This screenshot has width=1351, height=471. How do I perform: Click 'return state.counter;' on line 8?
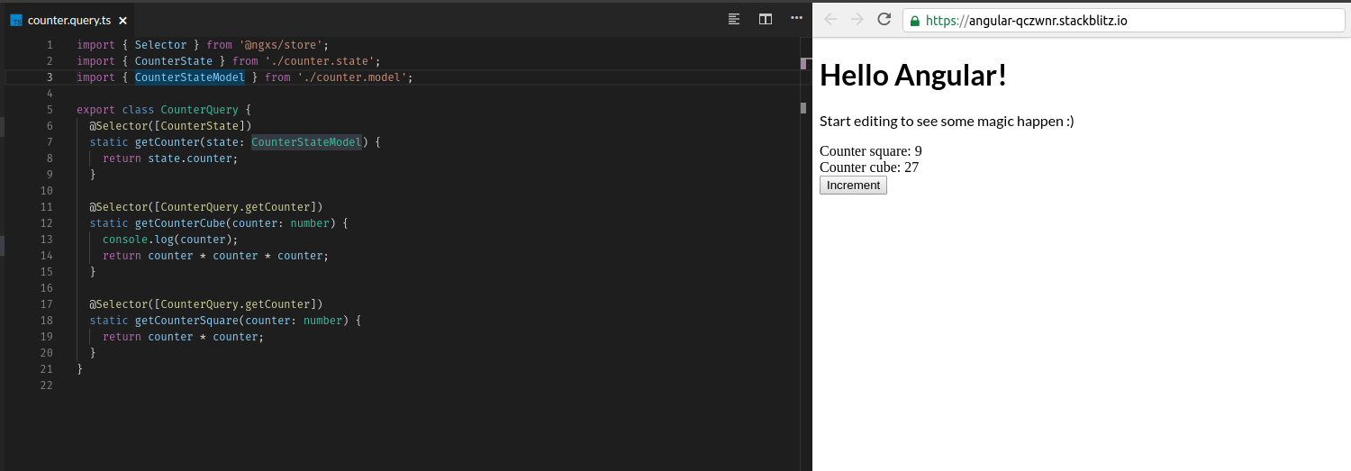tap(170, 159)
